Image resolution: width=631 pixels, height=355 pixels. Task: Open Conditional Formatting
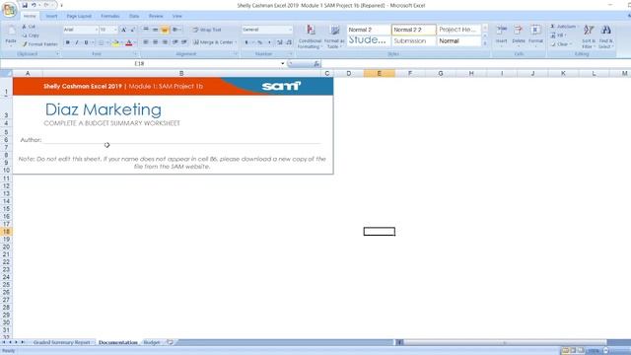[310, 36]
